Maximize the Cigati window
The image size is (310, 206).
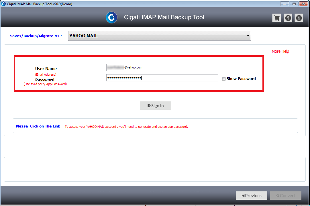294,4
